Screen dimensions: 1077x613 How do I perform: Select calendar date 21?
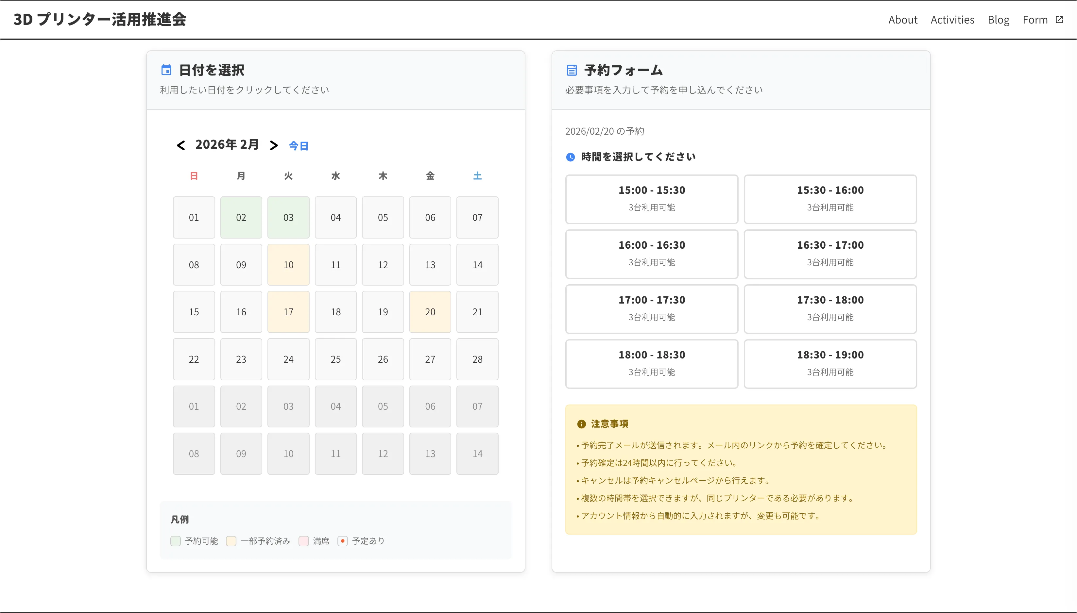point(477,312)
